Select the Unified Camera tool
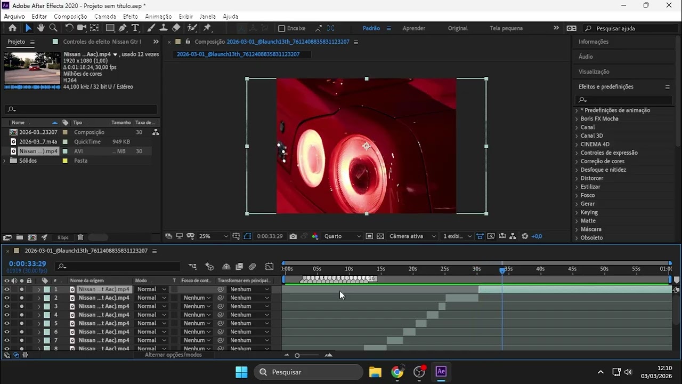 pos(82,28)
